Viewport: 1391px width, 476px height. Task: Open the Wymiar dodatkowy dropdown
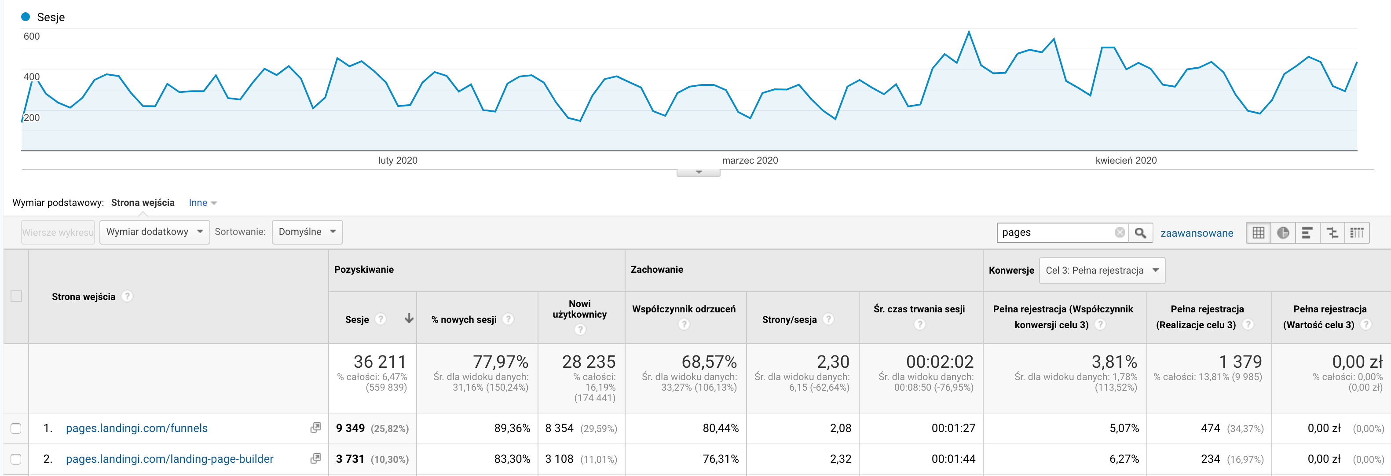coord(154,232)
